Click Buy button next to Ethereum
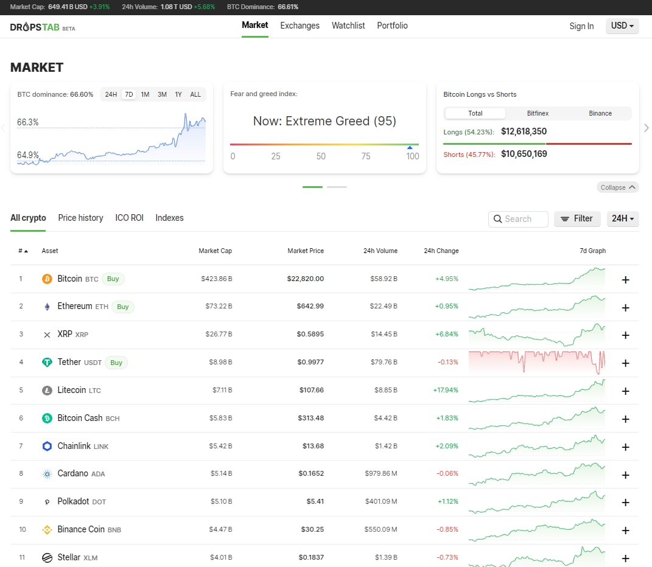This screenshot has width=652, height=567. tap(122, 307)
